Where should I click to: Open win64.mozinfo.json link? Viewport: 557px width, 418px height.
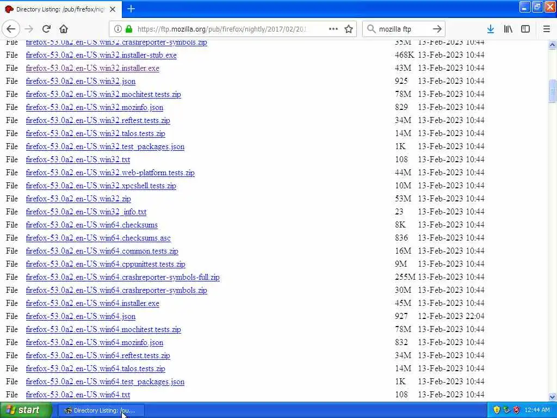[x=95, y=343]
